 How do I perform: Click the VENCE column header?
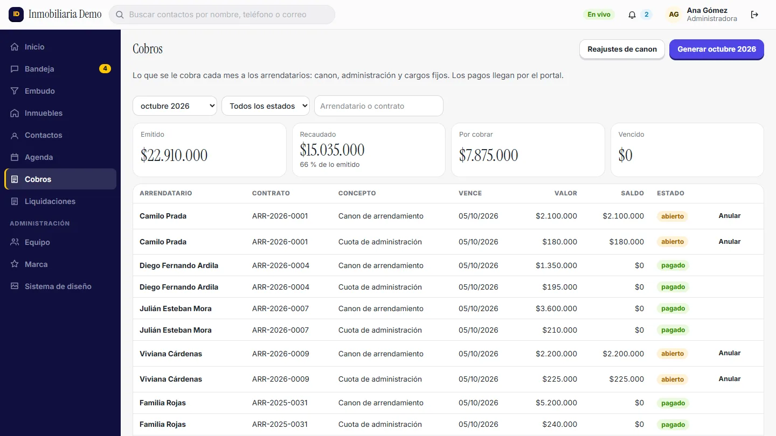click(x=470, y=193)
